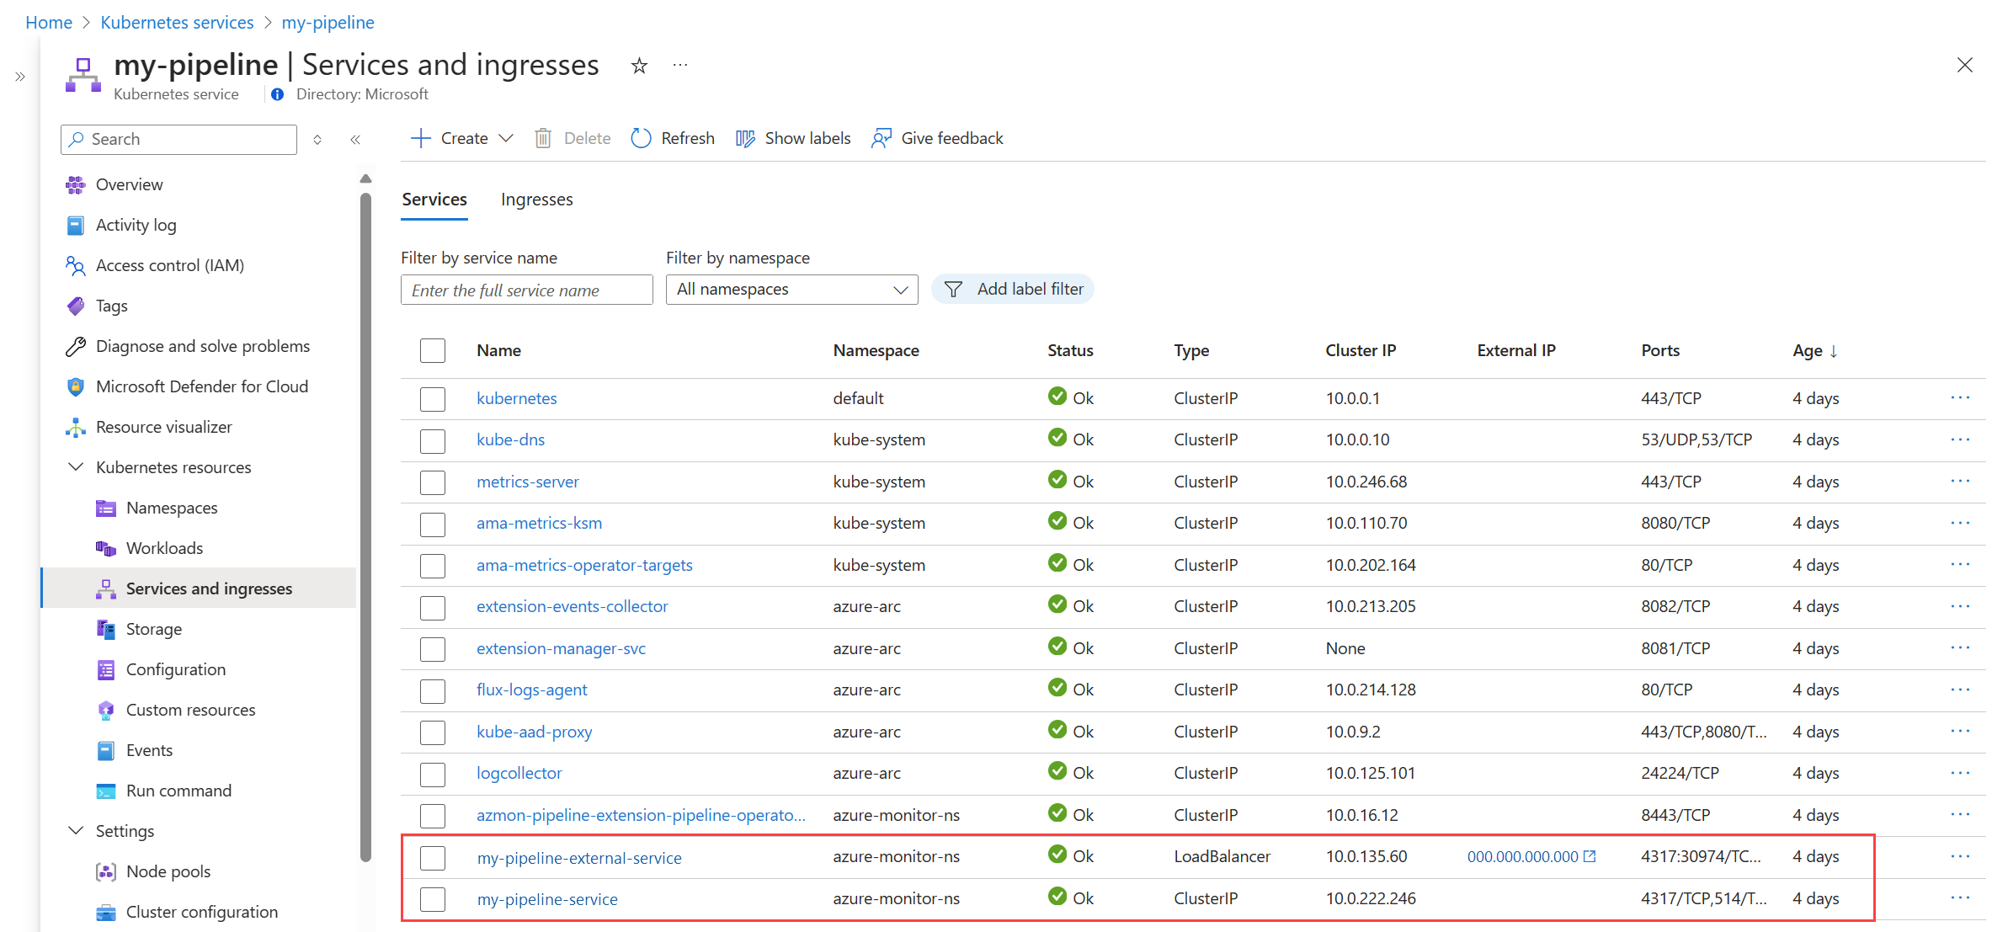Check the select-all checkbox in the table header

coord(433,350)
